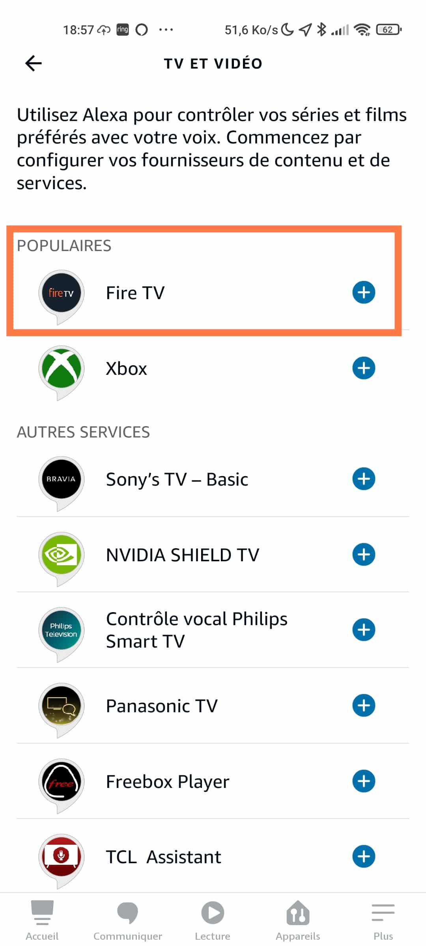Tap the plus for TCL Assistant
Viewport: 426px width, 946px height.
pos(363,857)
